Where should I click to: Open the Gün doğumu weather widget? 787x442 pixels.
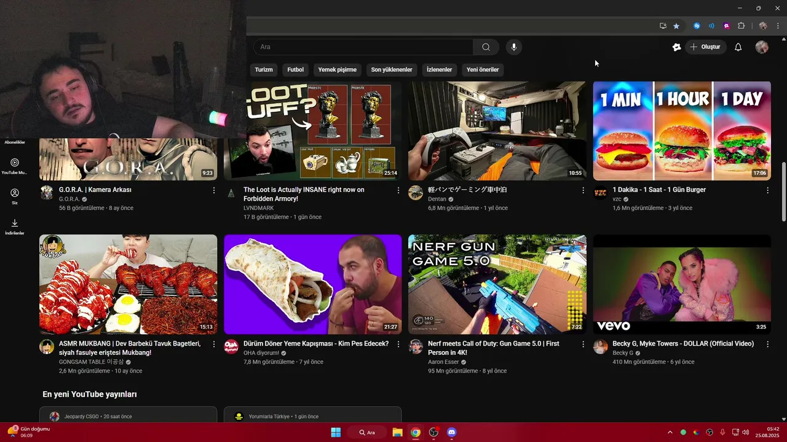[x=28, y=432]
